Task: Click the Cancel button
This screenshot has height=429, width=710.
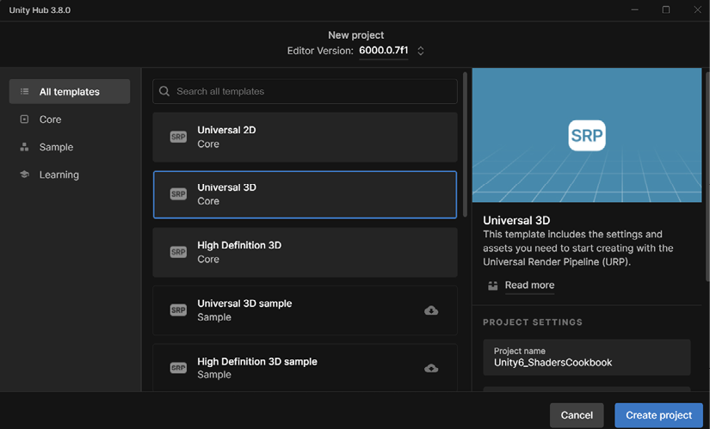Action: click(577, 415)
